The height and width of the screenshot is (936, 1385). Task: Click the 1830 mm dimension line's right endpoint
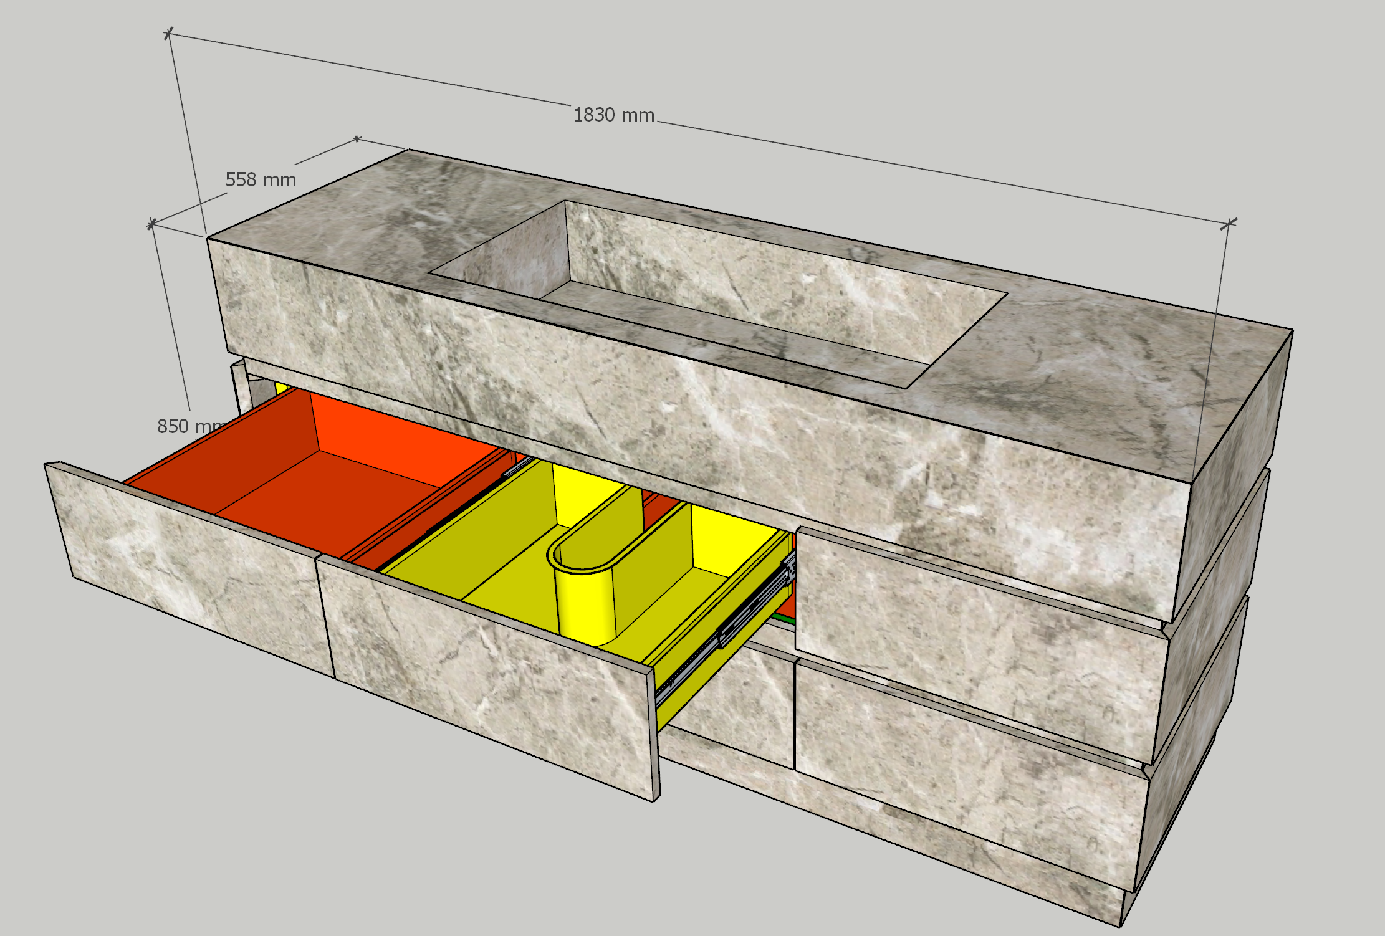(1228, 223)
